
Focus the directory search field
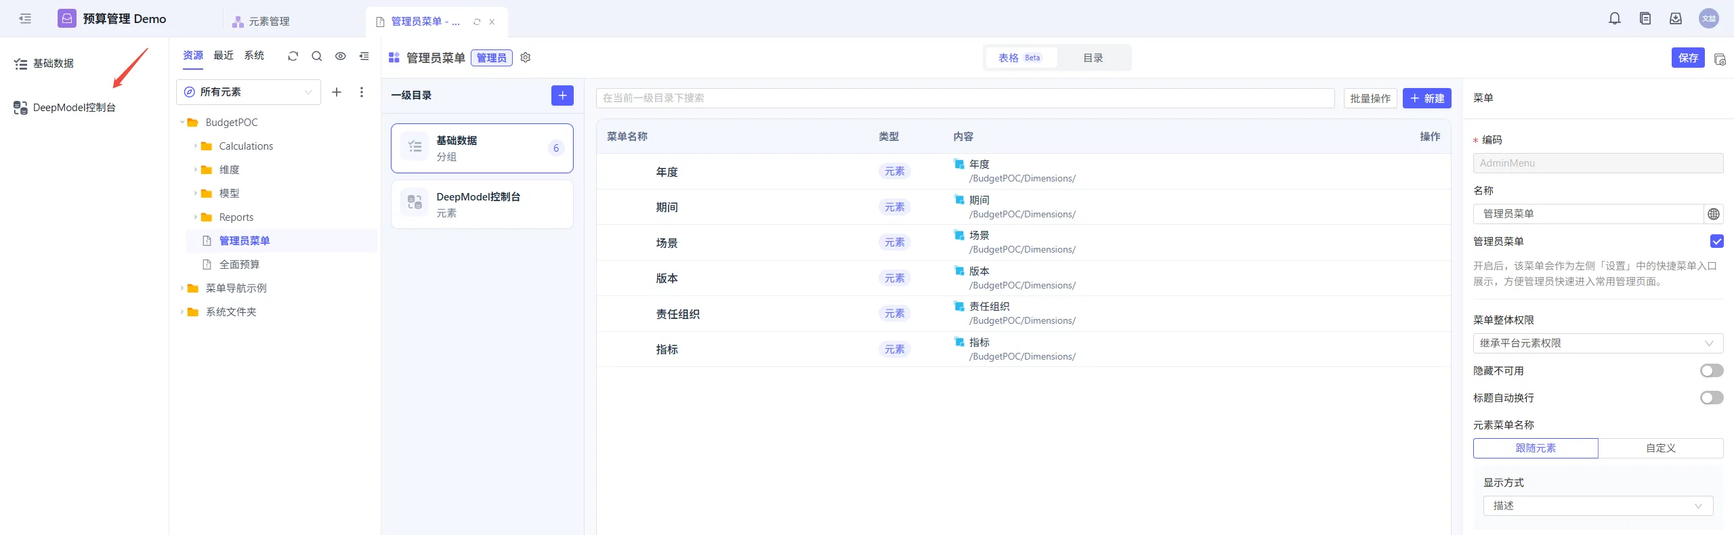(x=965, y=98)
